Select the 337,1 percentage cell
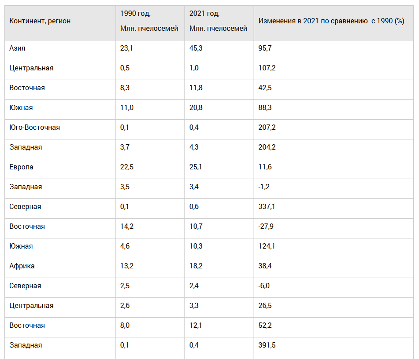 click(x=267, y=207)
